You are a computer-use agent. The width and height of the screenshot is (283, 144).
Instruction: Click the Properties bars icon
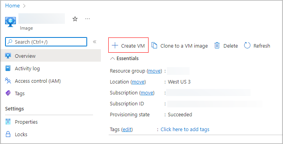pos(8,122)
